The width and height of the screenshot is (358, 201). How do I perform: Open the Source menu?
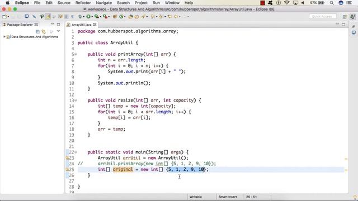click(x=64, y=3)
